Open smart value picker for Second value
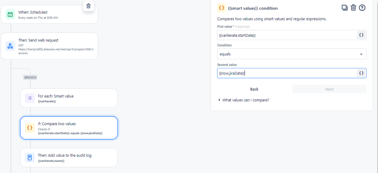Screen dimensions: 378x173 point(361,73)
